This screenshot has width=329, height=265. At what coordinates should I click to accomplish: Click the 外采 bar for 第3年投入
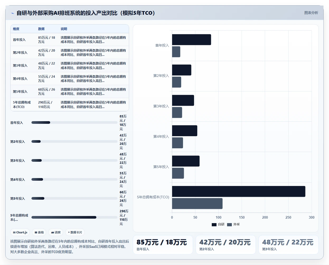tap(177, 112)
